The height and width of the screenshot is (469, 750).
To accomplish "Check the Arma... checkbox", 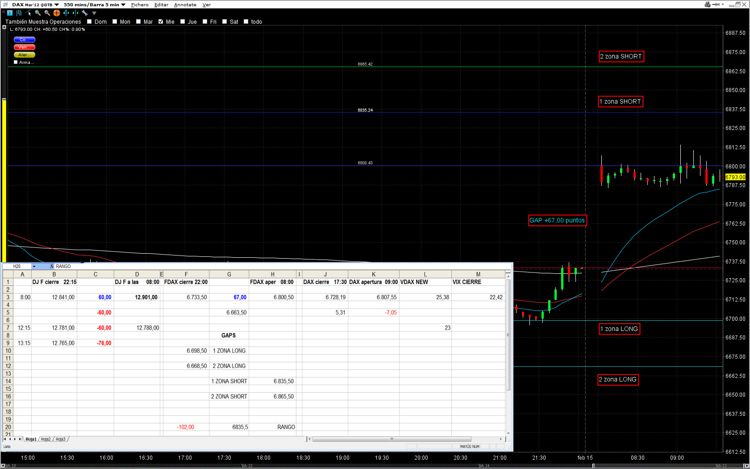I will (16, 62).
